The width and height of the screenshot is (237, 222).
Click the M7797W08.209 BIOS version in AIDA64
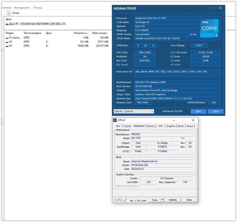click(177, 87)
